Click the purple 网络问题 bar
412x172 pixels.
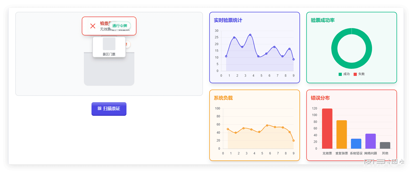370,141
